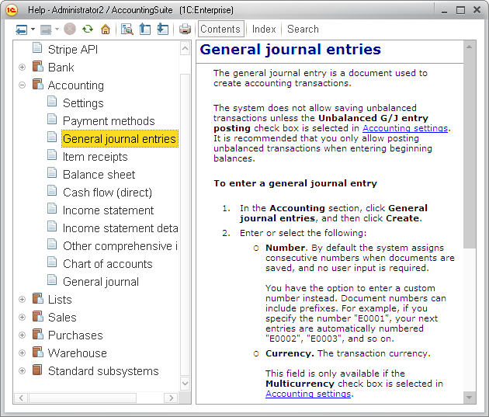Open the Item receipts topic

95,157
